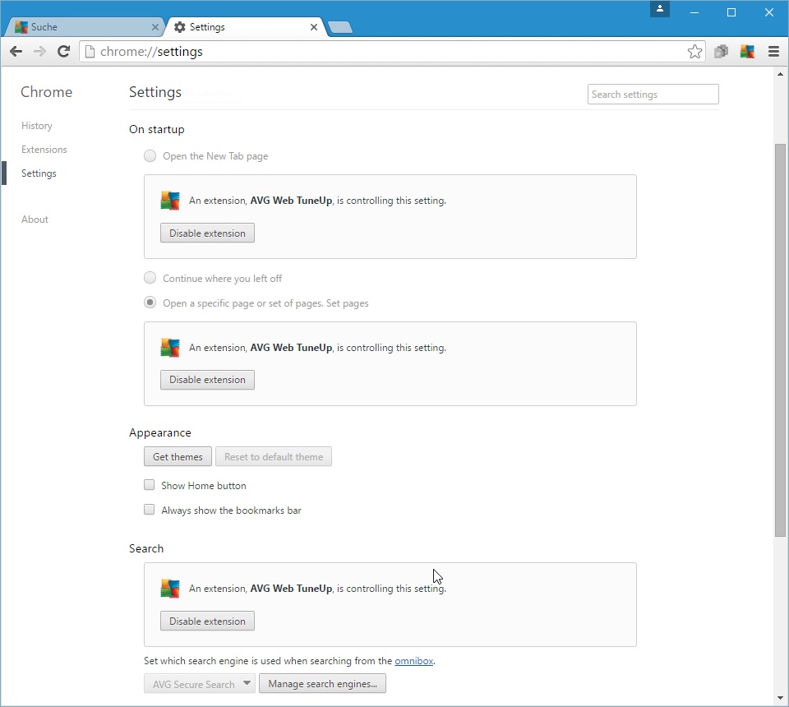
Task: Click the grey extension puzzle icon in toolbar
Action: (721, 51)
